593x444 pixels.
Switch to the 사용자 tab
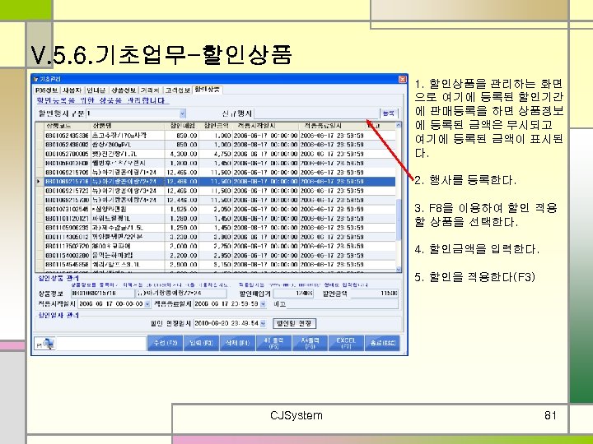point(72,90)
